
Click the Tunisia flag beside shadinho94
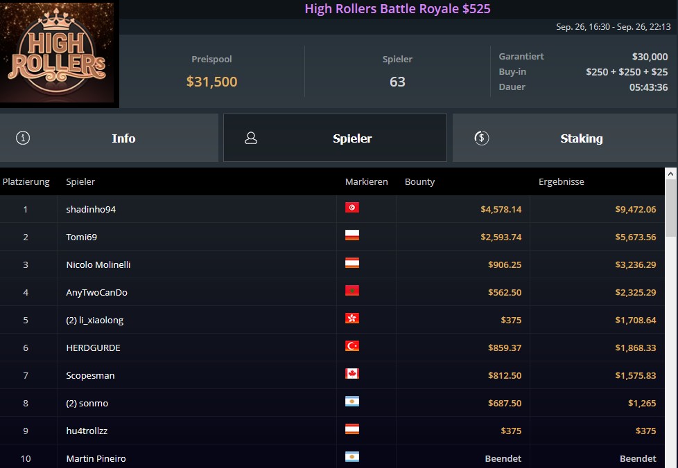pos(352,208)
